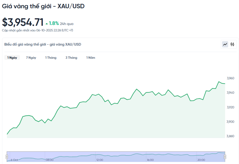Select the 1 Ngày time range
This screenshot has height=164, width=239.
click(12, 58)
